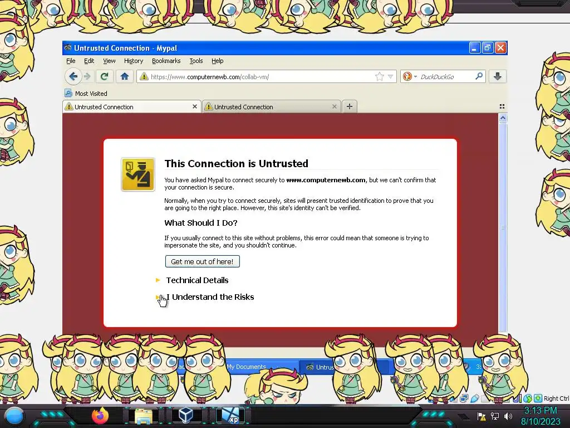Close the first Untrusted Connection tab
The height and width of the screenshot is (428, 570).
coord(195,106)
